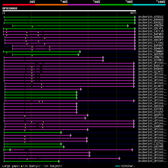Select the UniRef100_Q3TBE3 label
The image size is (168, 168).
click(151, 60)
